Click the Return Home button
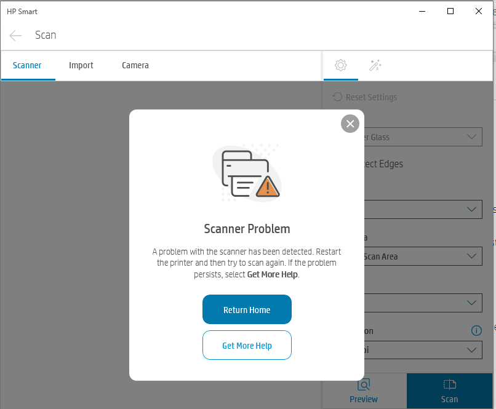Screen dimensions: 496x409 [x=247, y=309]
